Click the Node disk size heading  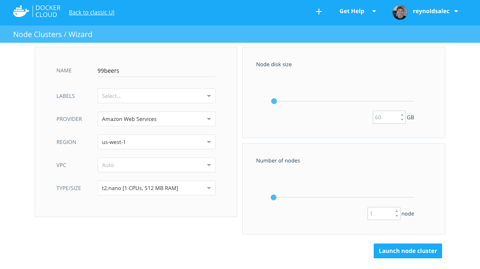coord(274,64)
